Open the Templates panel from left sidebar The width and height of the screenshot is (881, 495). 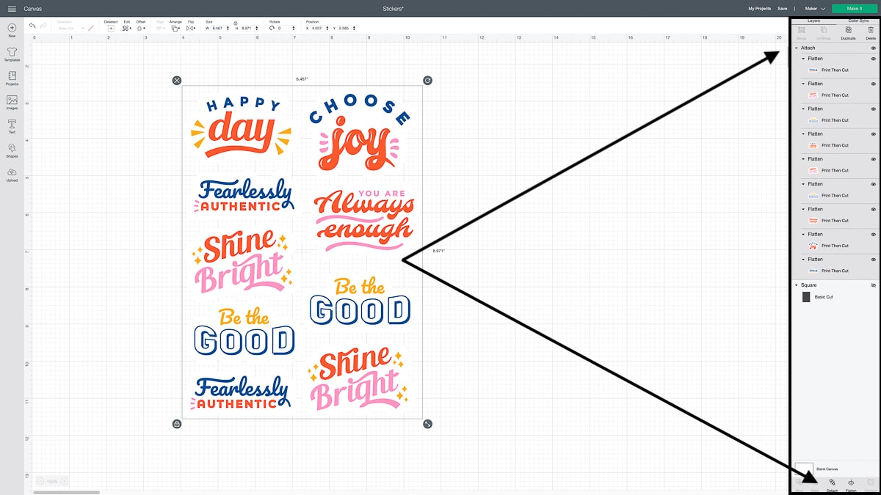[x=12, y=54]
